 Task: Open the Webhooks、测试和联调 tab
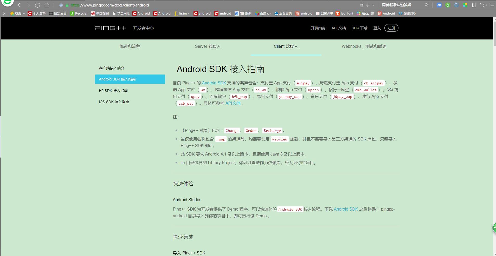click(x=364, y=46)
